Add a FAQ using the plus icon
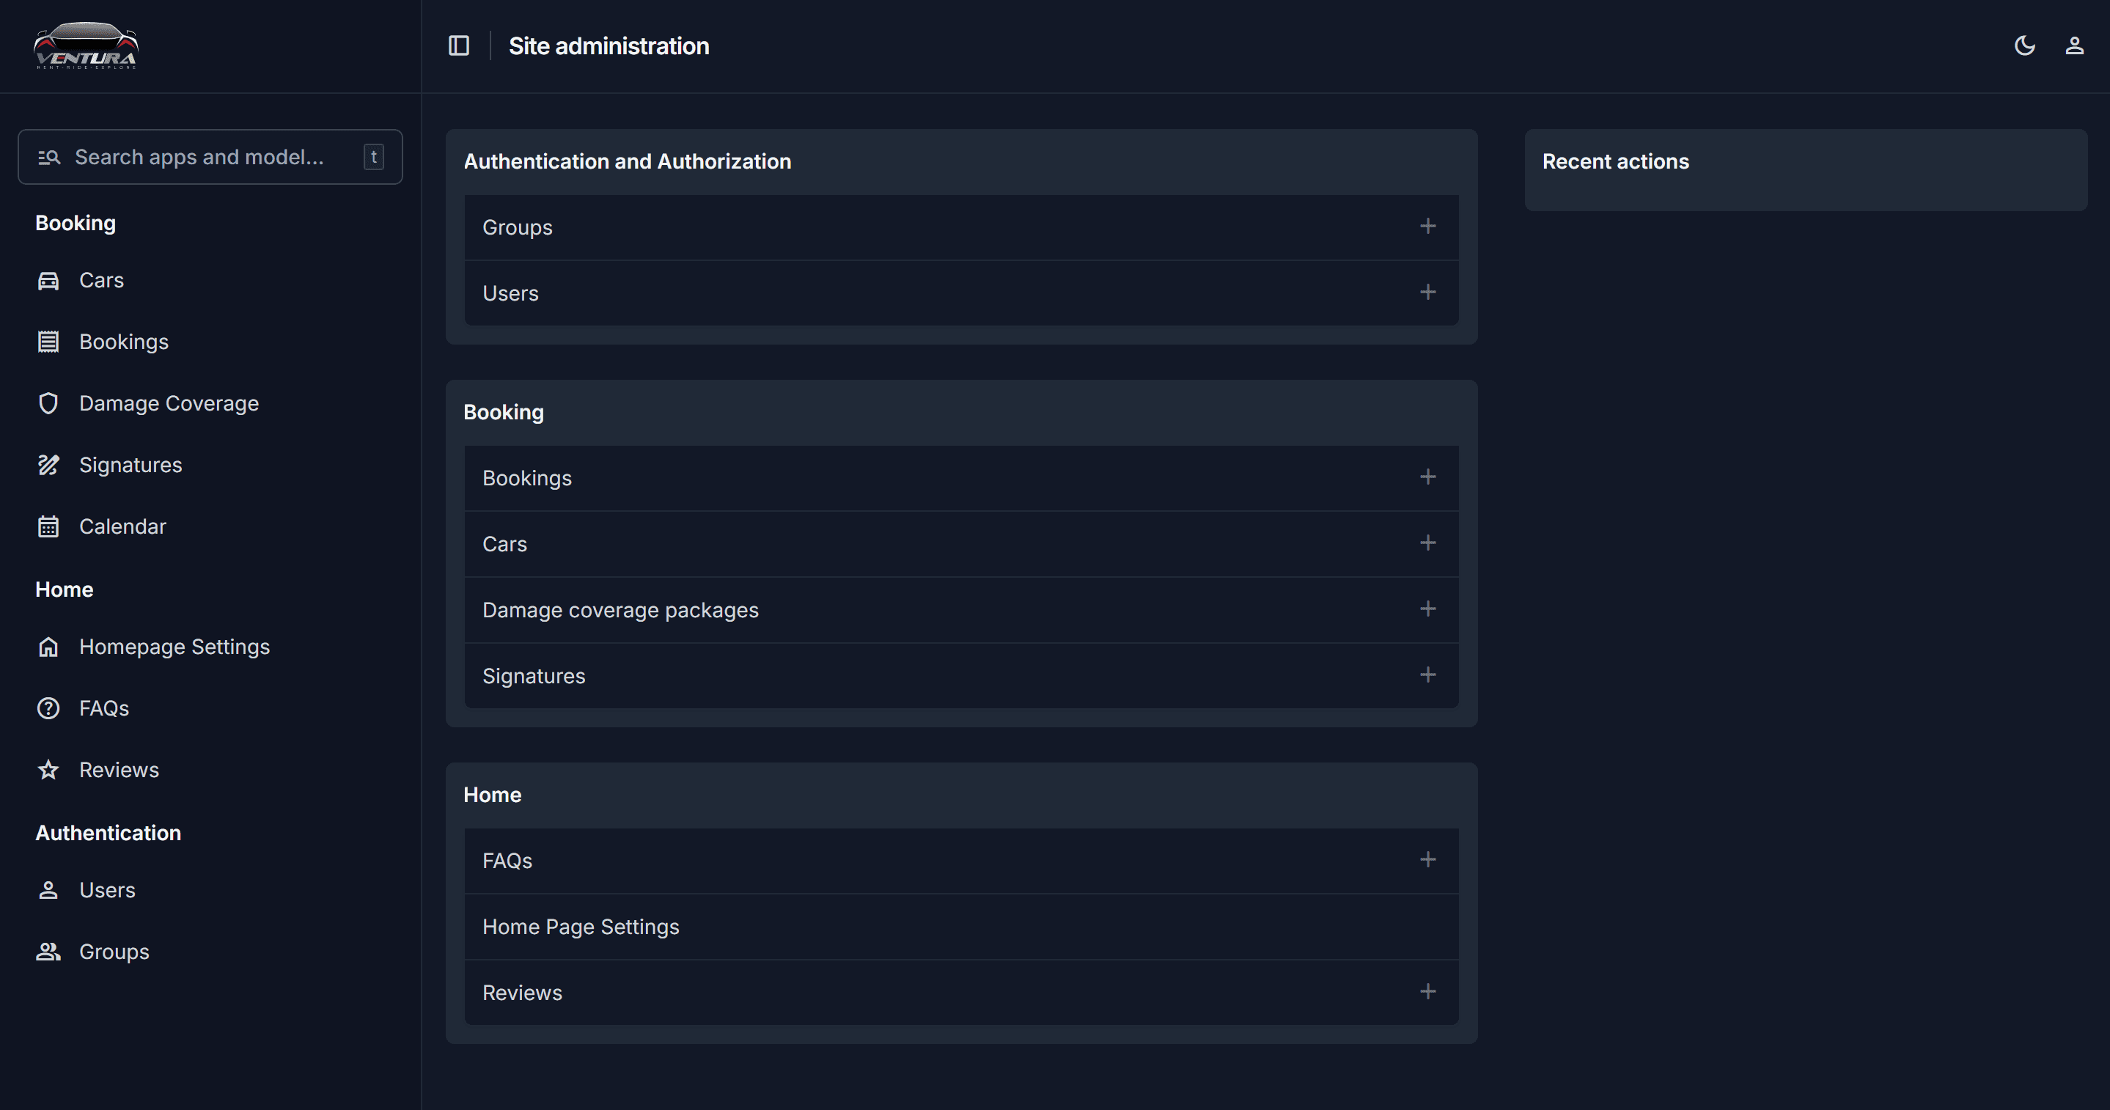Screen dimensions: 2110x1110 click(x=1427, y=859)
